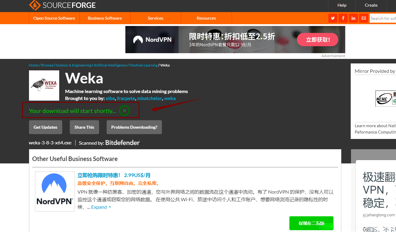Screen dimensions: 396x232
Task: Click the Weka bird project logo
Action: click(44, 85)
